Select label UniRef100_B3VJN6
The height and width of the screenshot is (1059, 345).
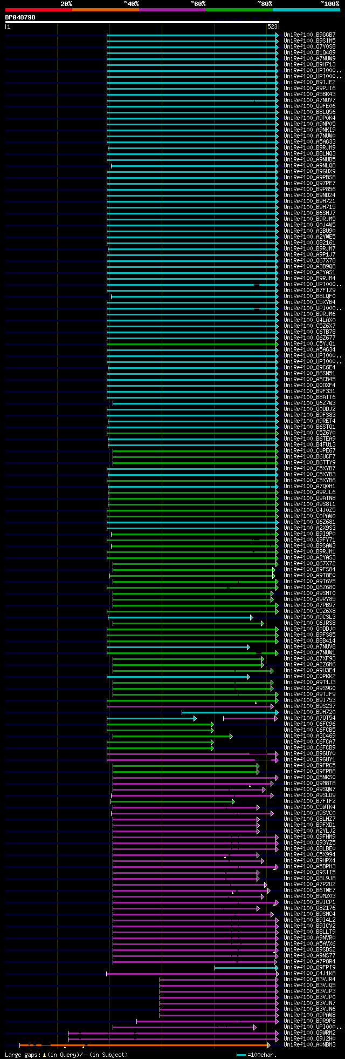click(x=309, y=1009)
